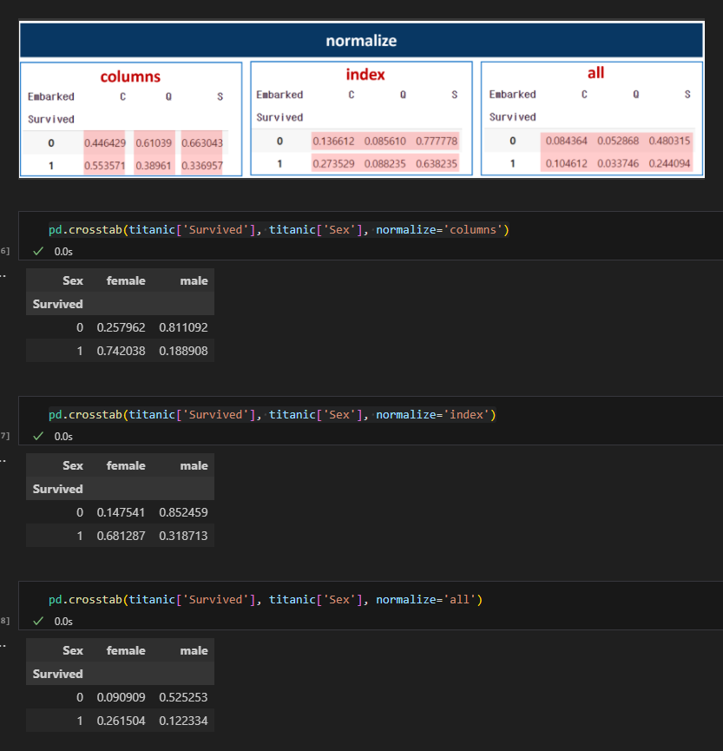Click the red 'columns' heading in the image
The width and height of the screenshot is (723, 751).
coord(130,76)
